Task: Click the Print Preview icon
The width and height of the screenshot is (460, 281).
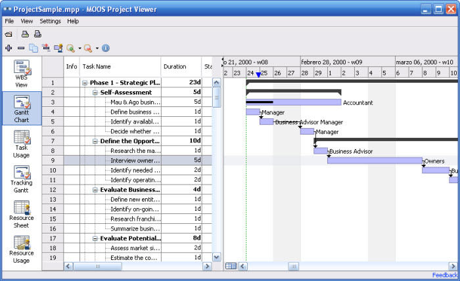Action: [x=37, y=34]
